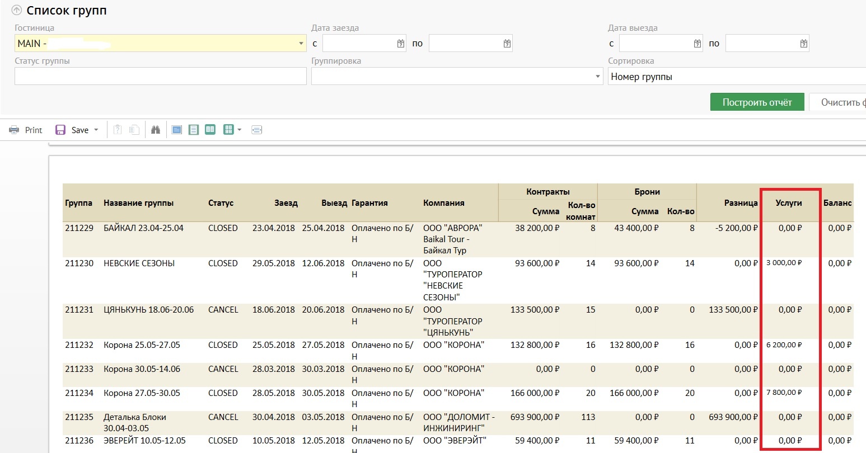This screenshot has width=866, height=453.
Task: Open calendar for Дата заезда end date
Action: click(507, 44)
